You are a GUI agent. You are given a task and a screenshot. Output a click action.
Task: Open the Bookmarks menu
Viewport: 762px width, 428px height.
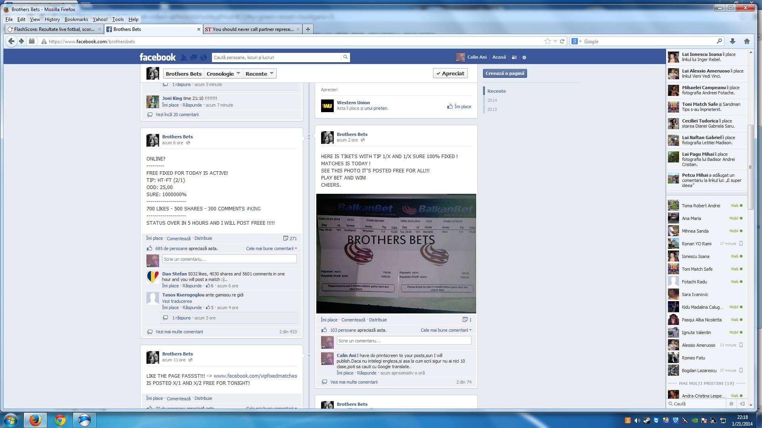76,19
